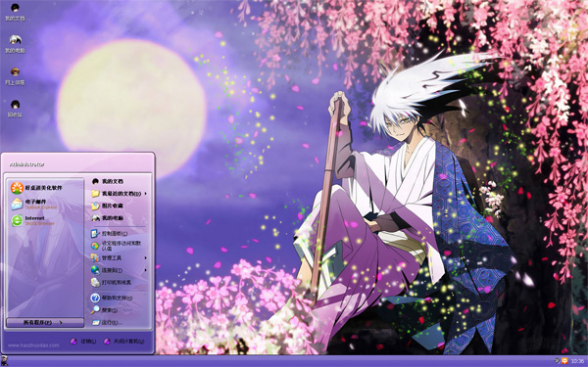Click the taskbar clock showing 10:36
This screenshot has width=588, height=367.
[578, 361]
